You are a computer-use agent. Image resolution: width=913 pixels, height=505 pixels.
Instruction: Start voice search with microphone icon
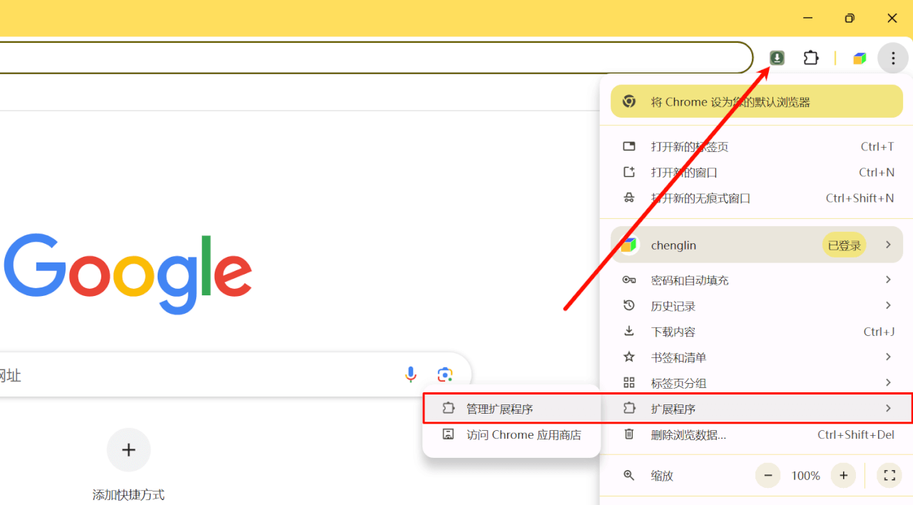point(411,374)
